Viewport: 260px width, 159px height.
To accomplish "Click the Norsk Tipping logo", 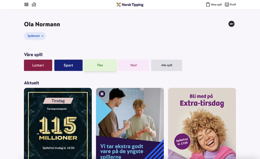I will point(130,5).
